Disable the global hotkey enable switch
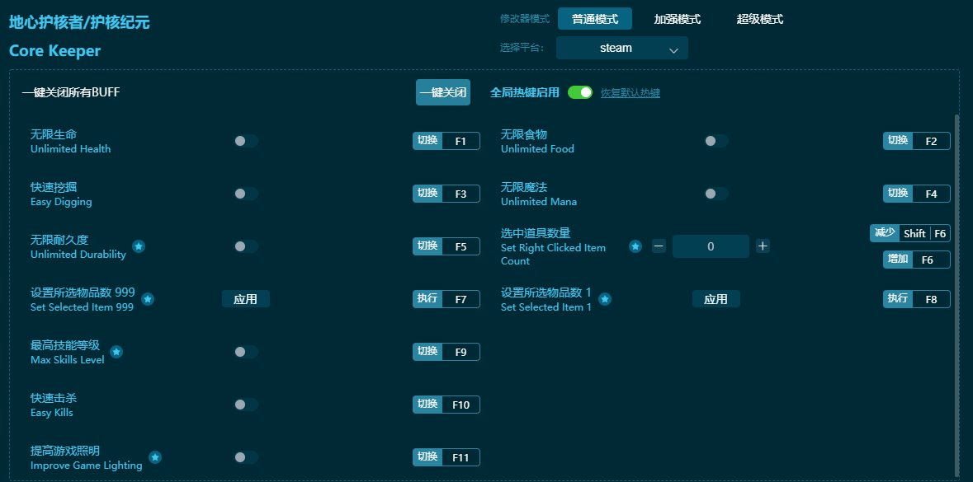 coord(583,92)
